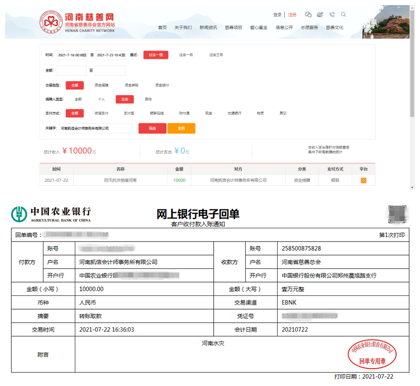
Task: Select 微信支付 payment method
Action: (x=101, y=113)
